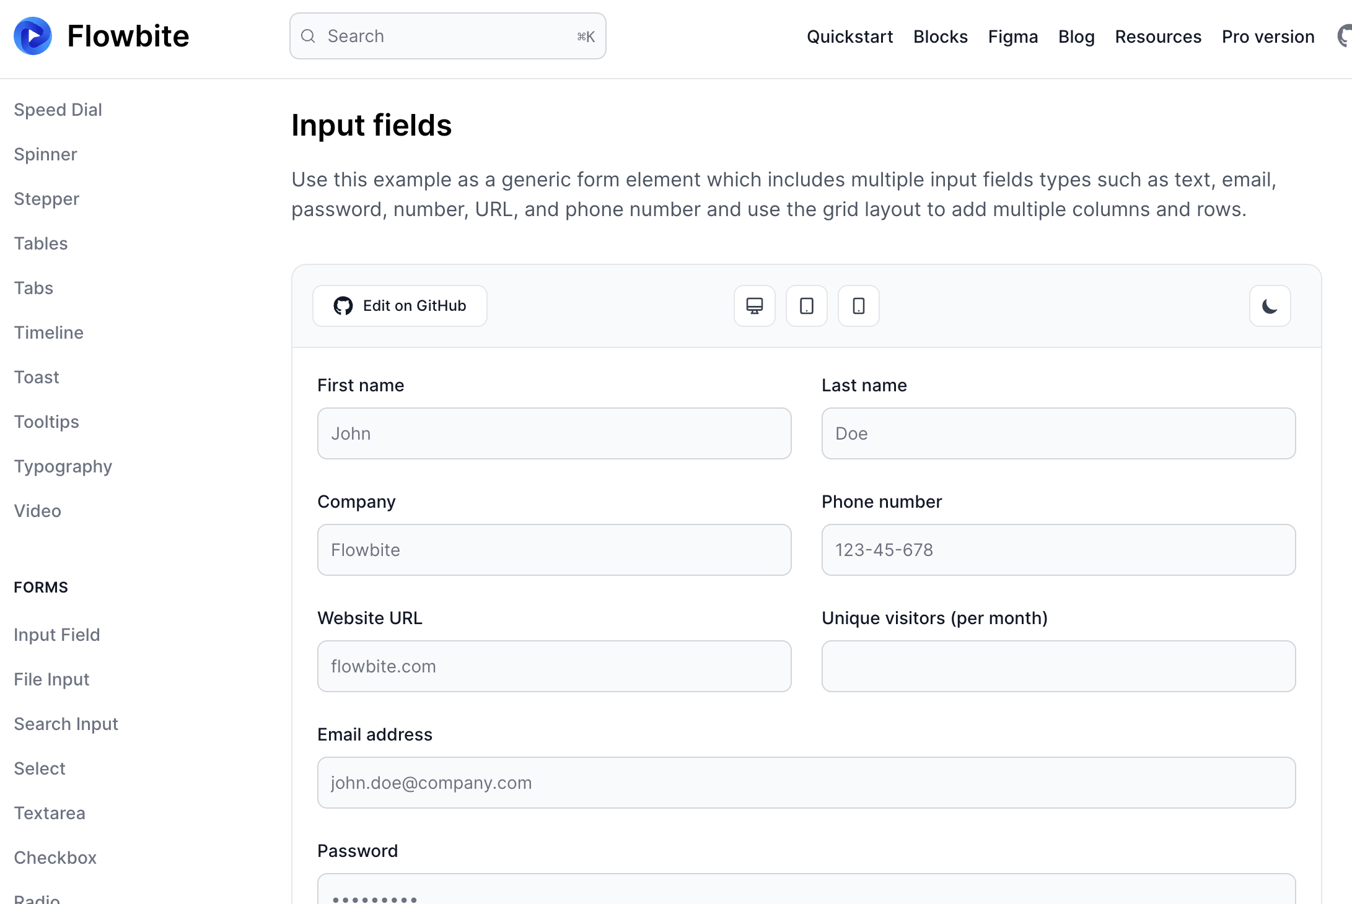
Task: Navigate to Blocks in the top menu
Action: (940, 37)
